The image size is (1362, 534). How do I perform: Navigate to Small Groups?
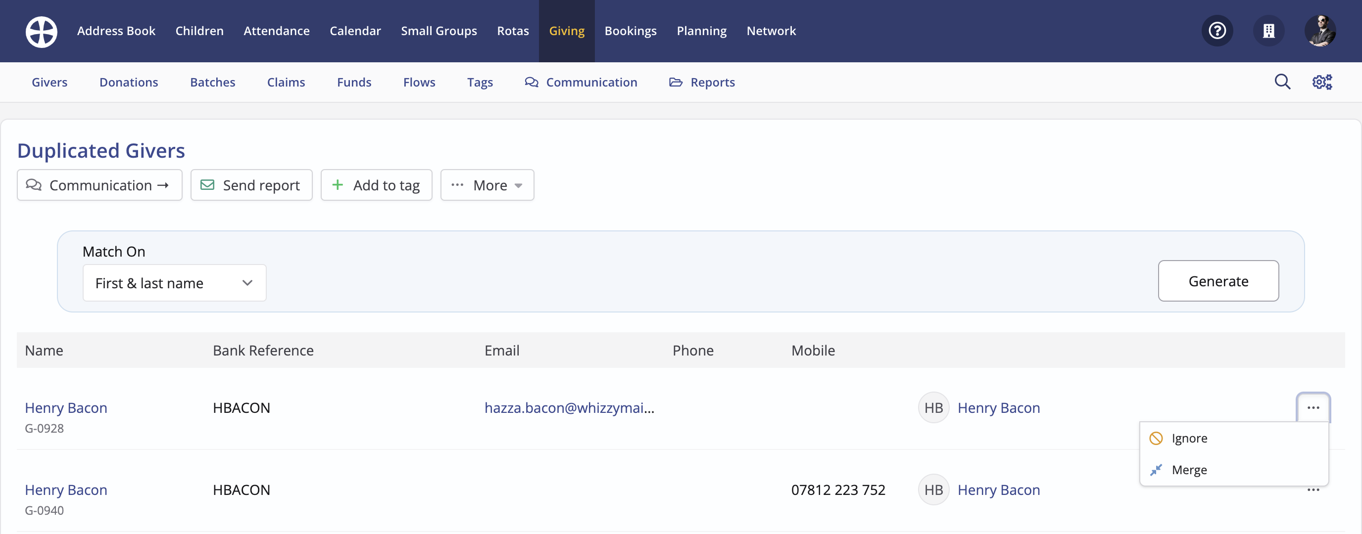439,31
